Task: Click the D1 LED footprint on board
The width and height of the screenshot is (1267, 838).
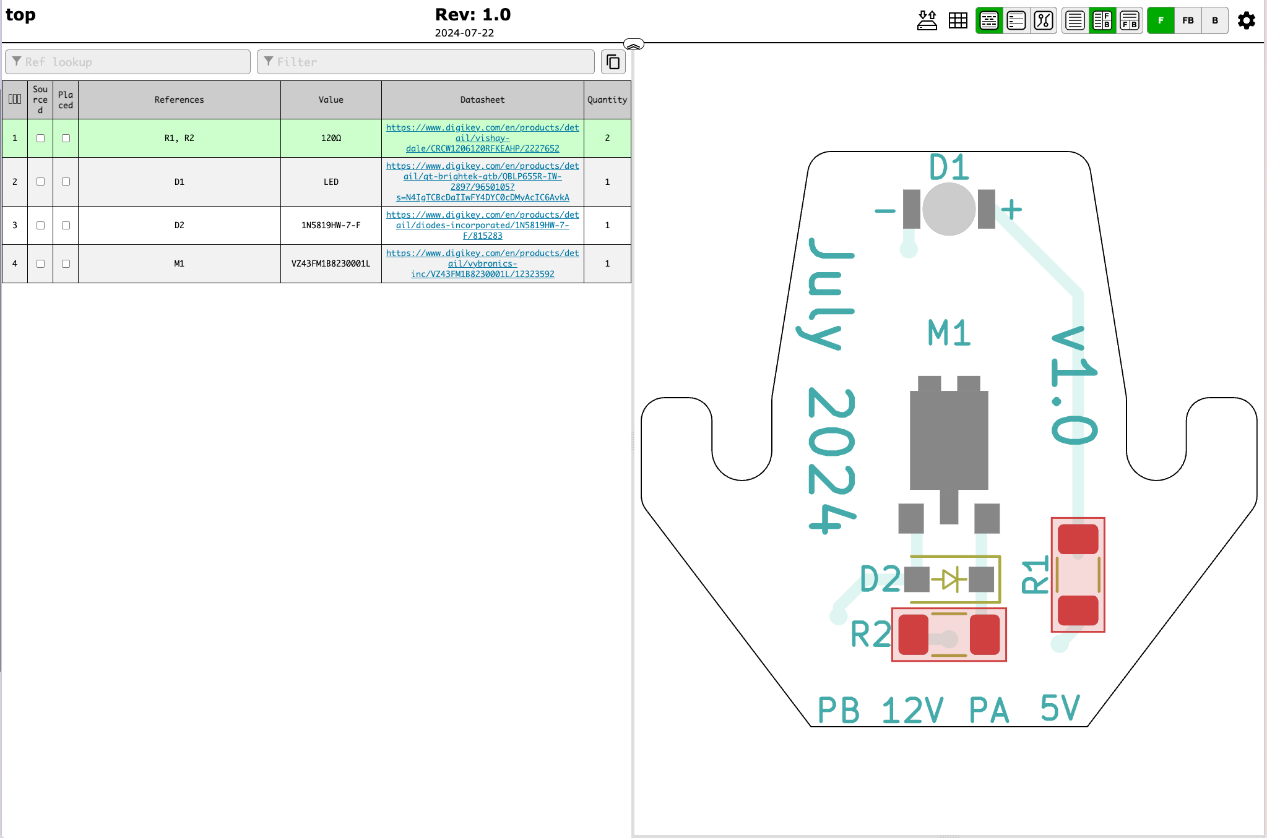Action: [949, 209]
